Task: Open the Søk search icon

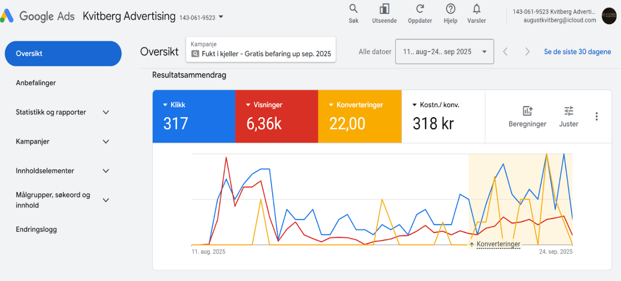Action: coord(353,11)
